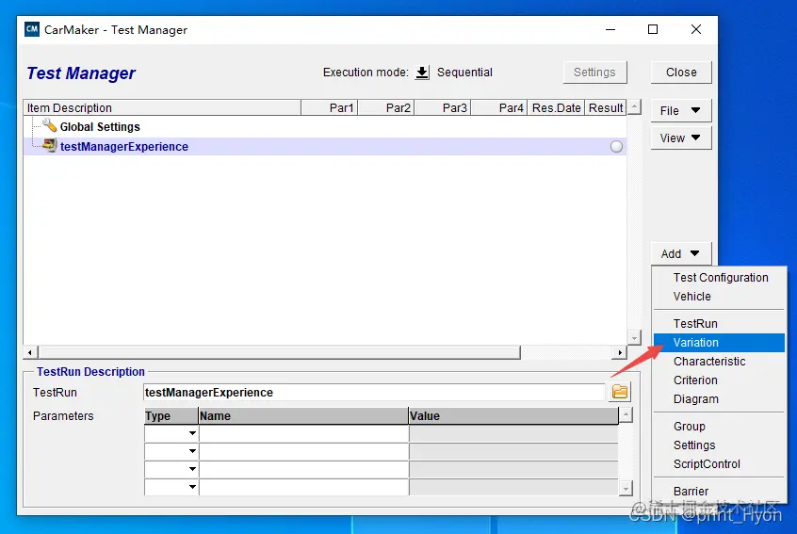Open the Add dropdown button
797x534 pixels.
tap(680, 253)
